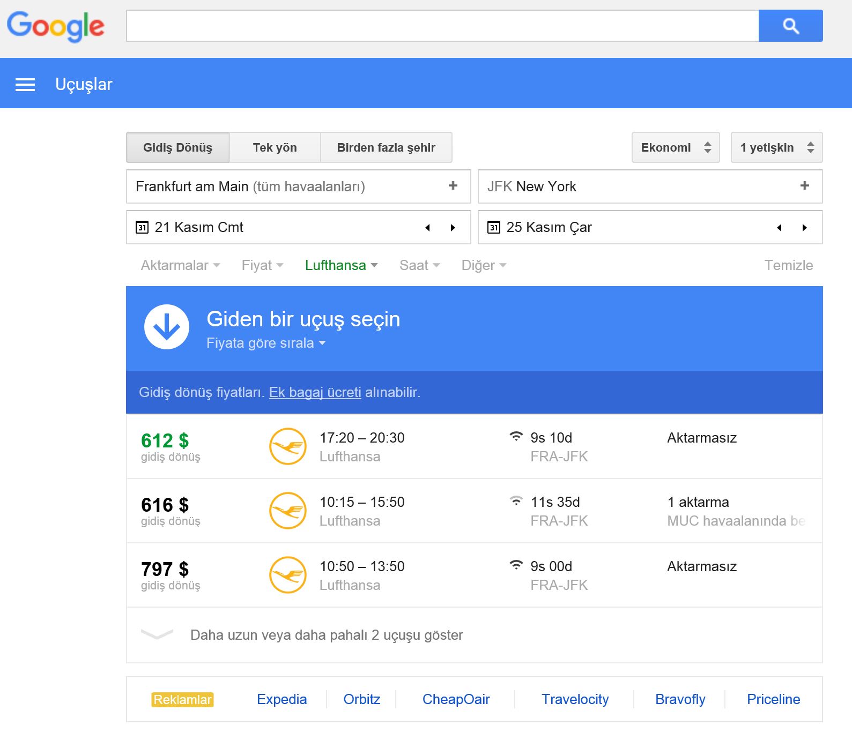Add another origin with the Frankfurt plus icon
Screen dimensions: 852x733
tap(453, 185)
